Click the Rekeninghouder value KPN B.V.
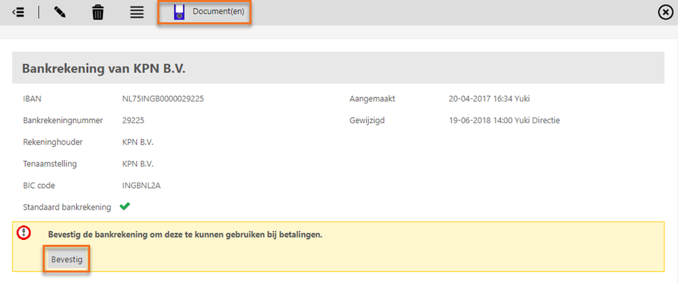This screenshot has height=284, width=678. point(138,142)
